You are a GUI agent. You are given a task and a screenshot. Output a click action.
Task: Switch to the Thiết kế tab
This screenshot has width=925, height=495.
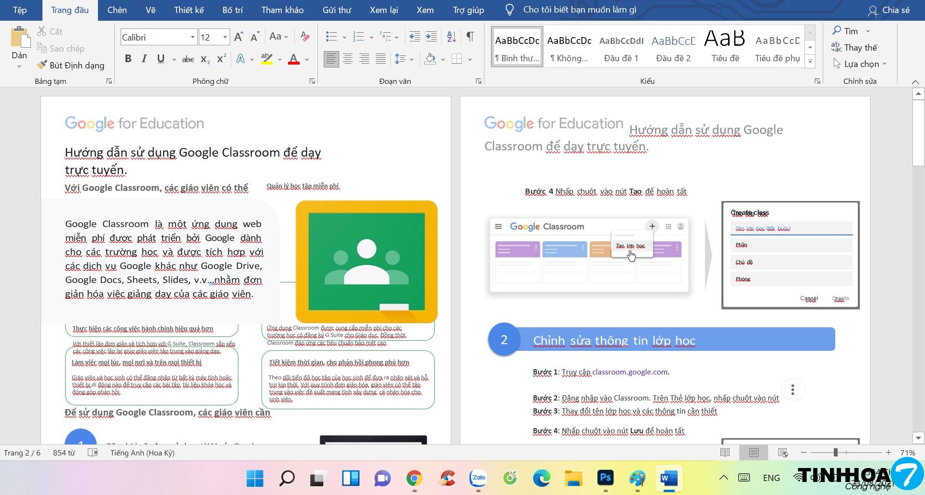(x=189, y=10)
